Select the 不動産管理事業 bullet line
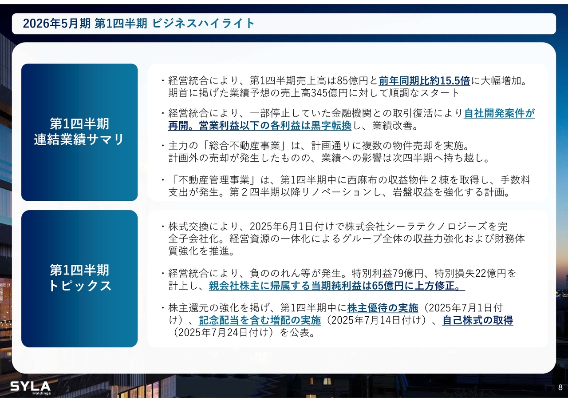Image resolution: width=568 pixels, height=402 pixels. (x=348, y=179)
